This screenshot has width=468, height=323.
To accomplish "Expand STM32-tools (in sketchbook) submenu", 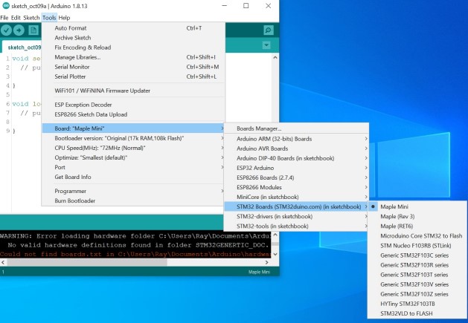I will (296, 226).
